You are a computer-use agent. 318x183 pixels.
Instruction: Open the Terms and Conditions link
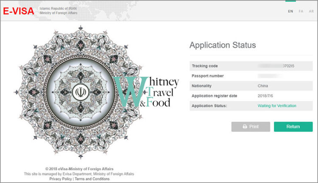point(92,179)
